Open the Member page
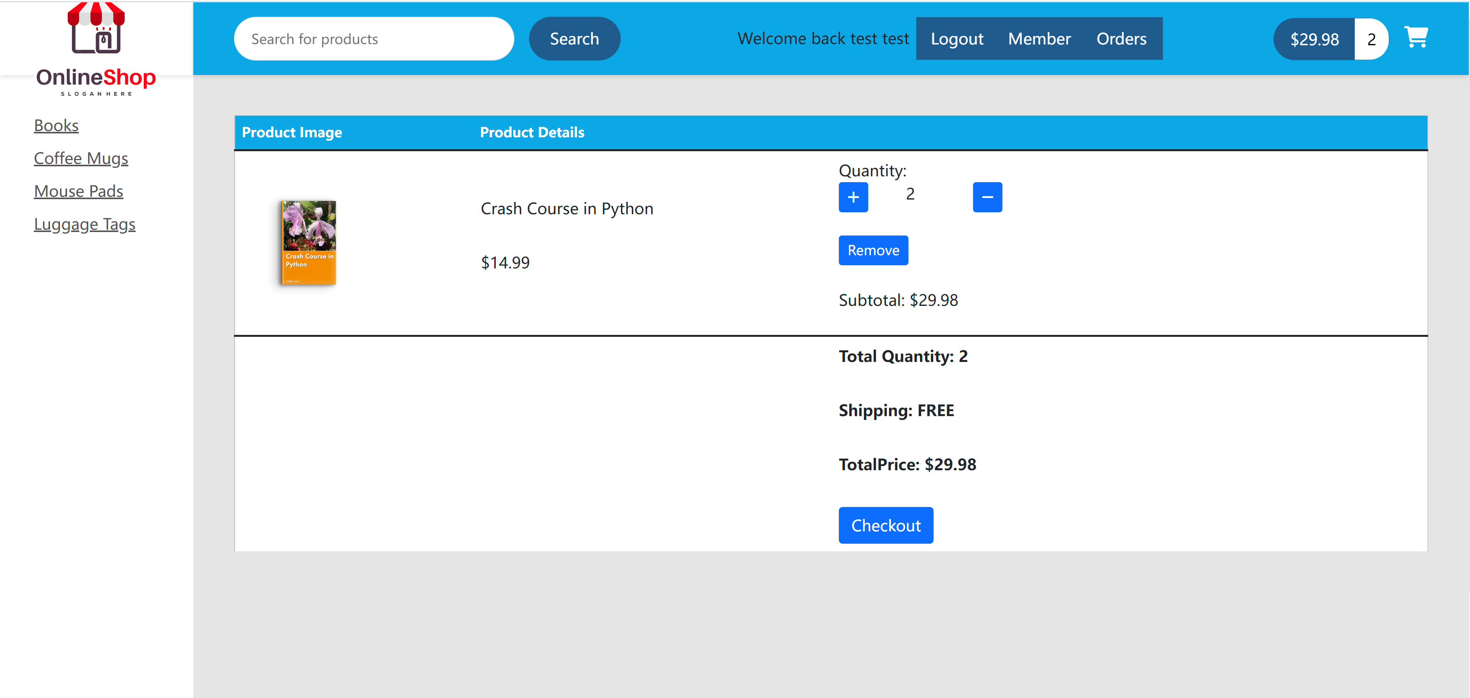 tap(1040, 38)
